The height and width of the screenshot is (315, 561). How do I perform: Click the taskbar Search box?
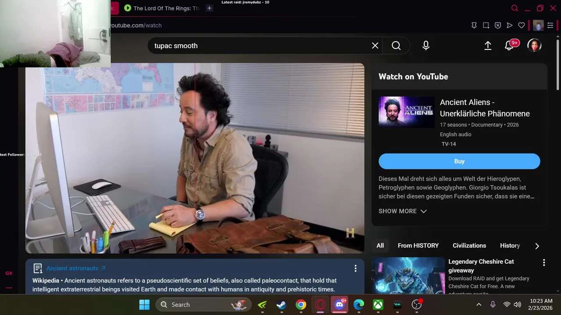pos(203,304)
